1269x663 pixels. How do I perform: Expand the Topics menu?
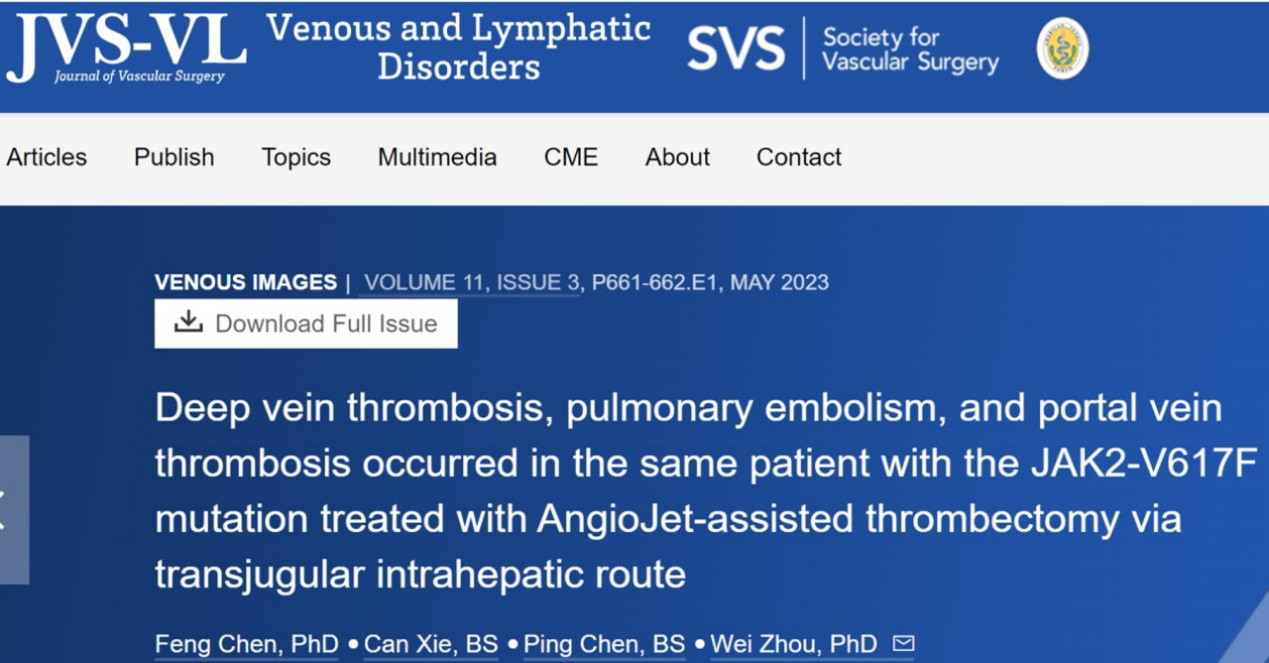[295, 157]
